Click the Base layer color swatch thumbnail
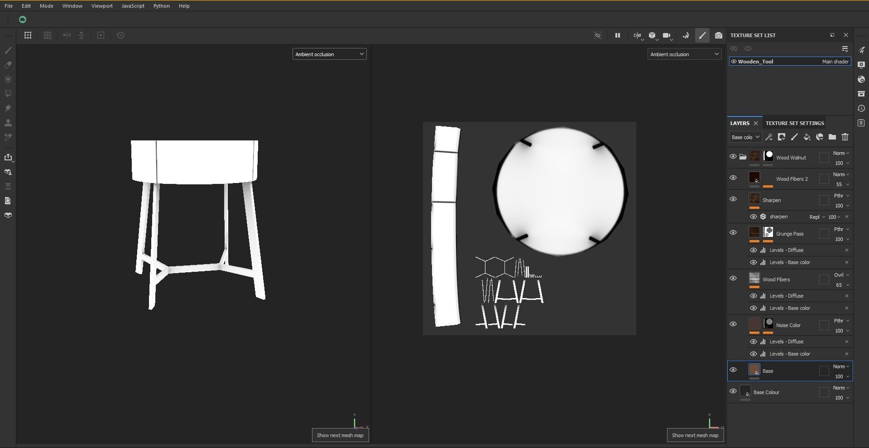 click(x=754, y=370)
